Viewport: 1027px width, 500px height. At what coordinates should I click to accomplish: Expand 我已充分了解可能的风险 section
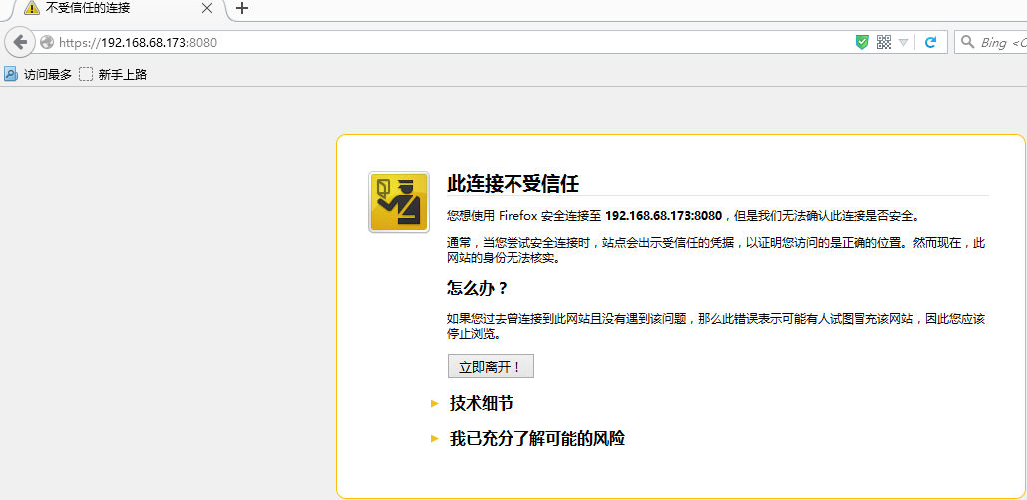pyautogui.click(x=536, y=438)
